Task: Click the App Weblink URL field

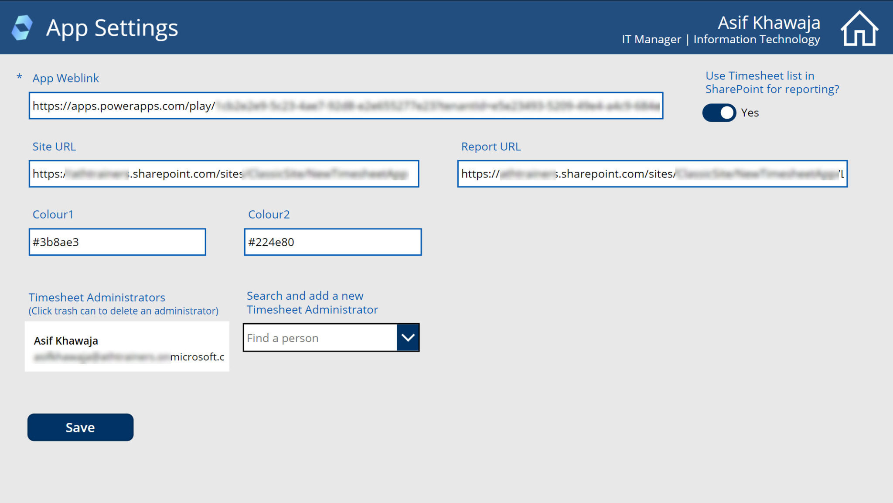Action: [346, 106]
